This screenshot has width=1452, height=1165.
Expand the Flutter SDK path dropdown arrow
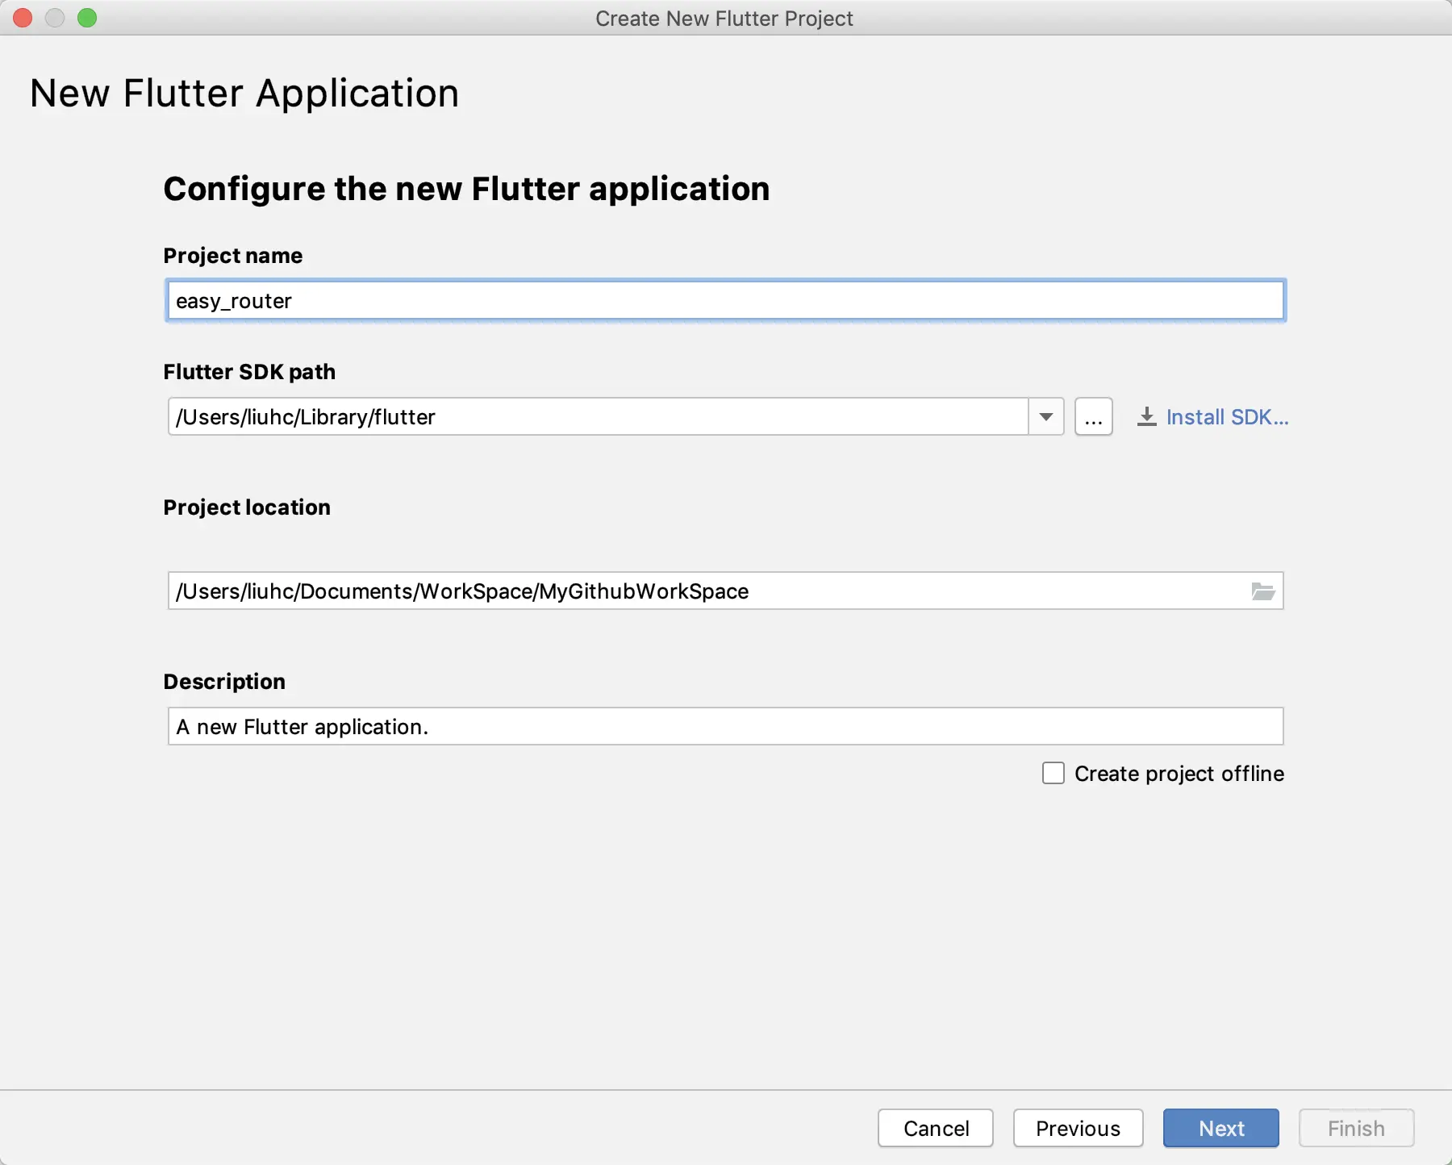click(1046, 417)
